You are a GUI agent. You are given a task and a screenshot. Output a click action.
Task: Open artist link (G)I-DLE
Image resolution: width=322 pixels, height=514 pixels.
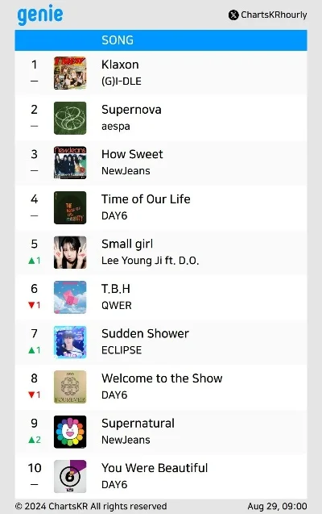coord(122,81)
